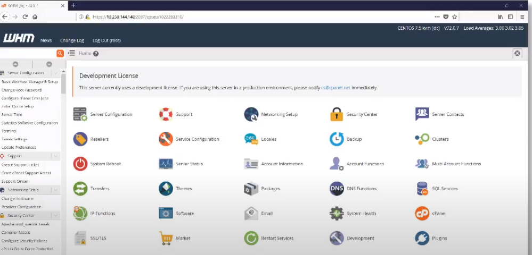Open the Account Information icon
The height and width of the screenshot is (255, 532).
coord(251,164)
